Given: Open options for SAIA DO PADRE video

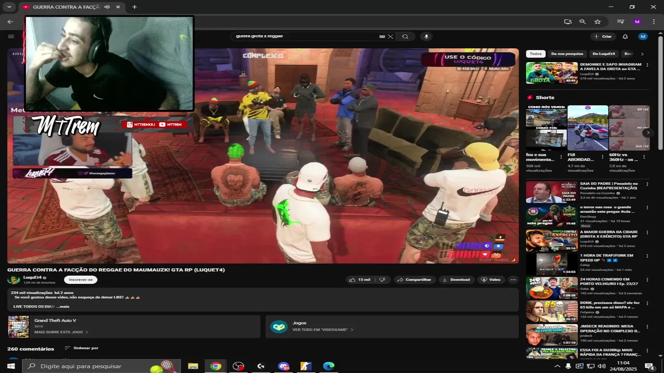Looking at the screenshot, I should [x=647, y=184].
